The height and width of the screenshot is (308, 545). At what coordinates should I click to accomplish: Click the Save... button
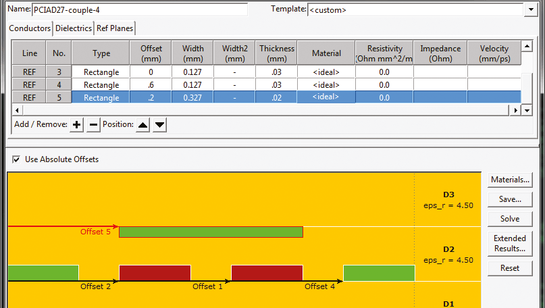pyautogui.click(x=510, y=199)
